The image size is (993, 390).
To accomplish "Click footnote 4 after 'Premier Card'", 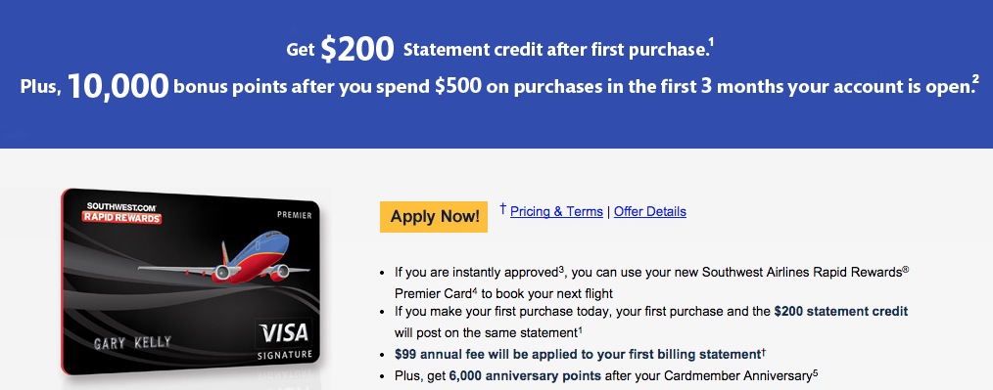I will tap(474, 290).
